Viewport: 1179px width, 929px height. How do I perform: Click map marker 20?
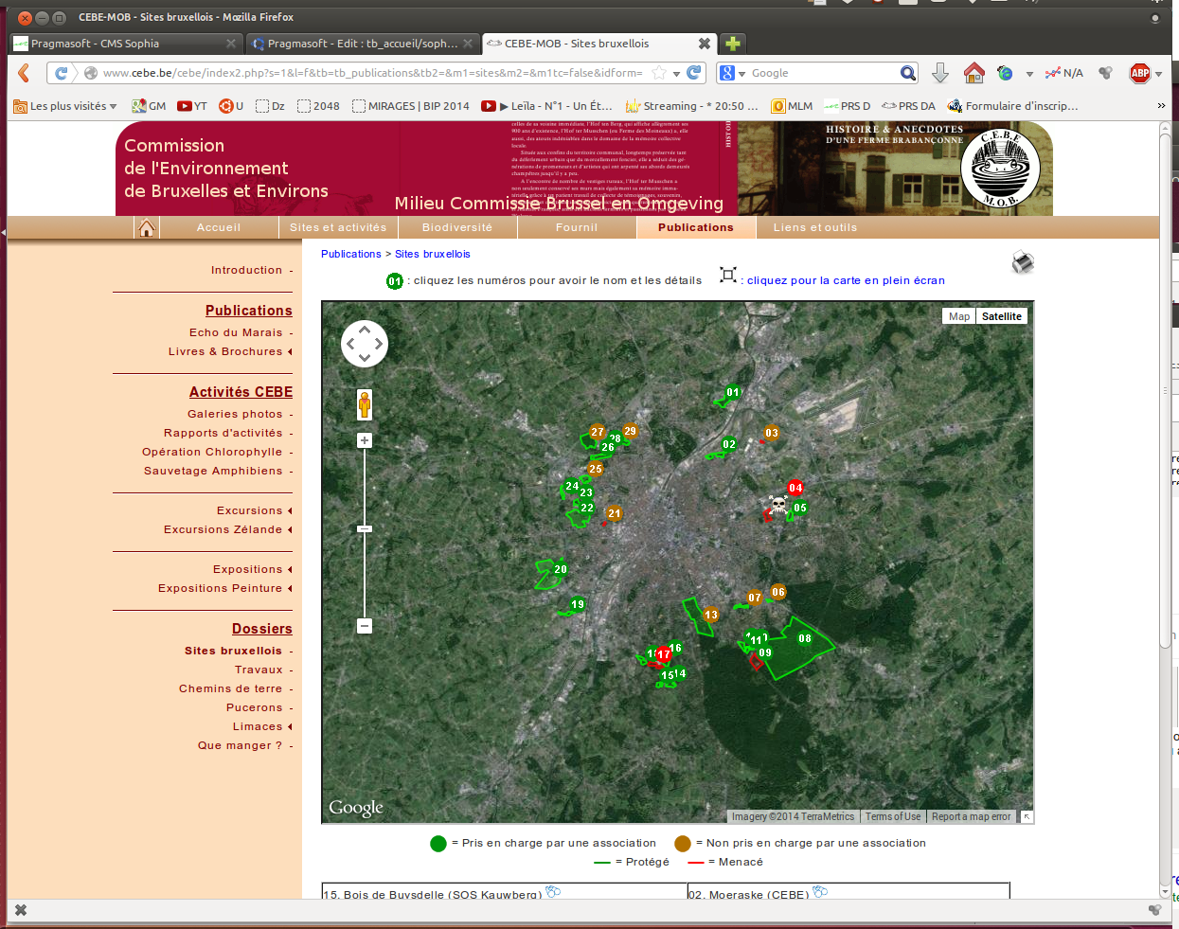(x=561, y=569)
